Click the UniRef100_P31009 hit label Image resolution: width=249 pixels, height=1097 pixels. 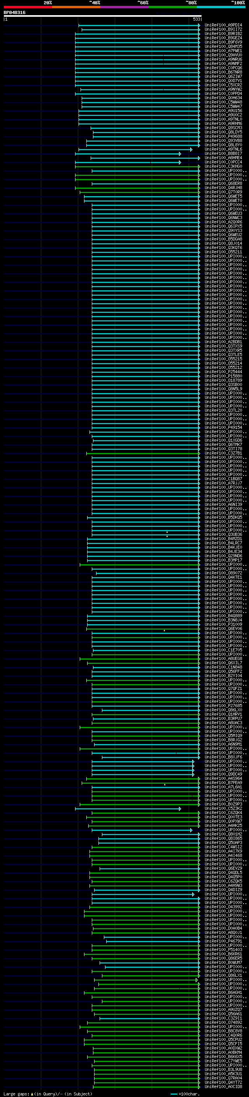(x=223, y=624)
